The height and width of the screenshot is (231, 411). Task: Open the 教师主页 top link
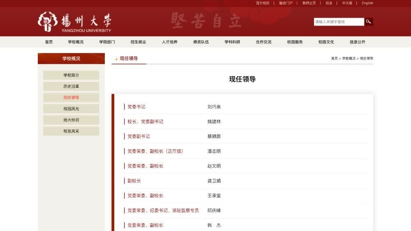click(309, 3)
